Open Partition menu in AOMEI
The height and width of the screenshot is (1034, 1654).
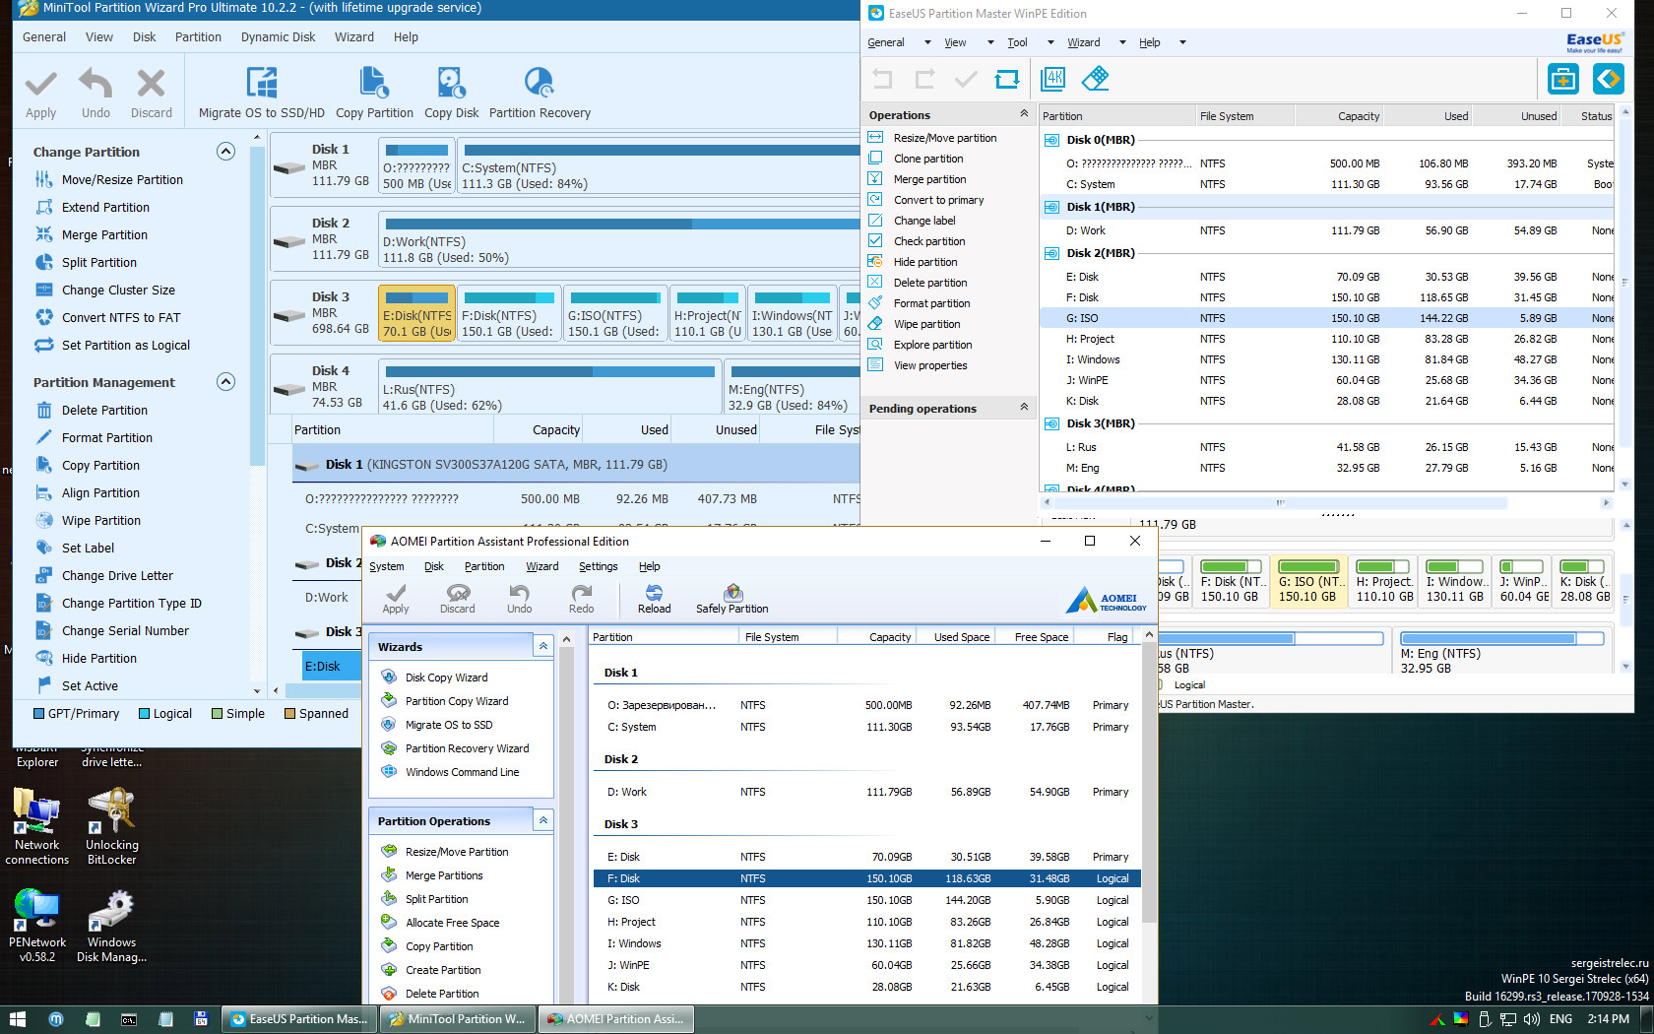tap(484, 566)
